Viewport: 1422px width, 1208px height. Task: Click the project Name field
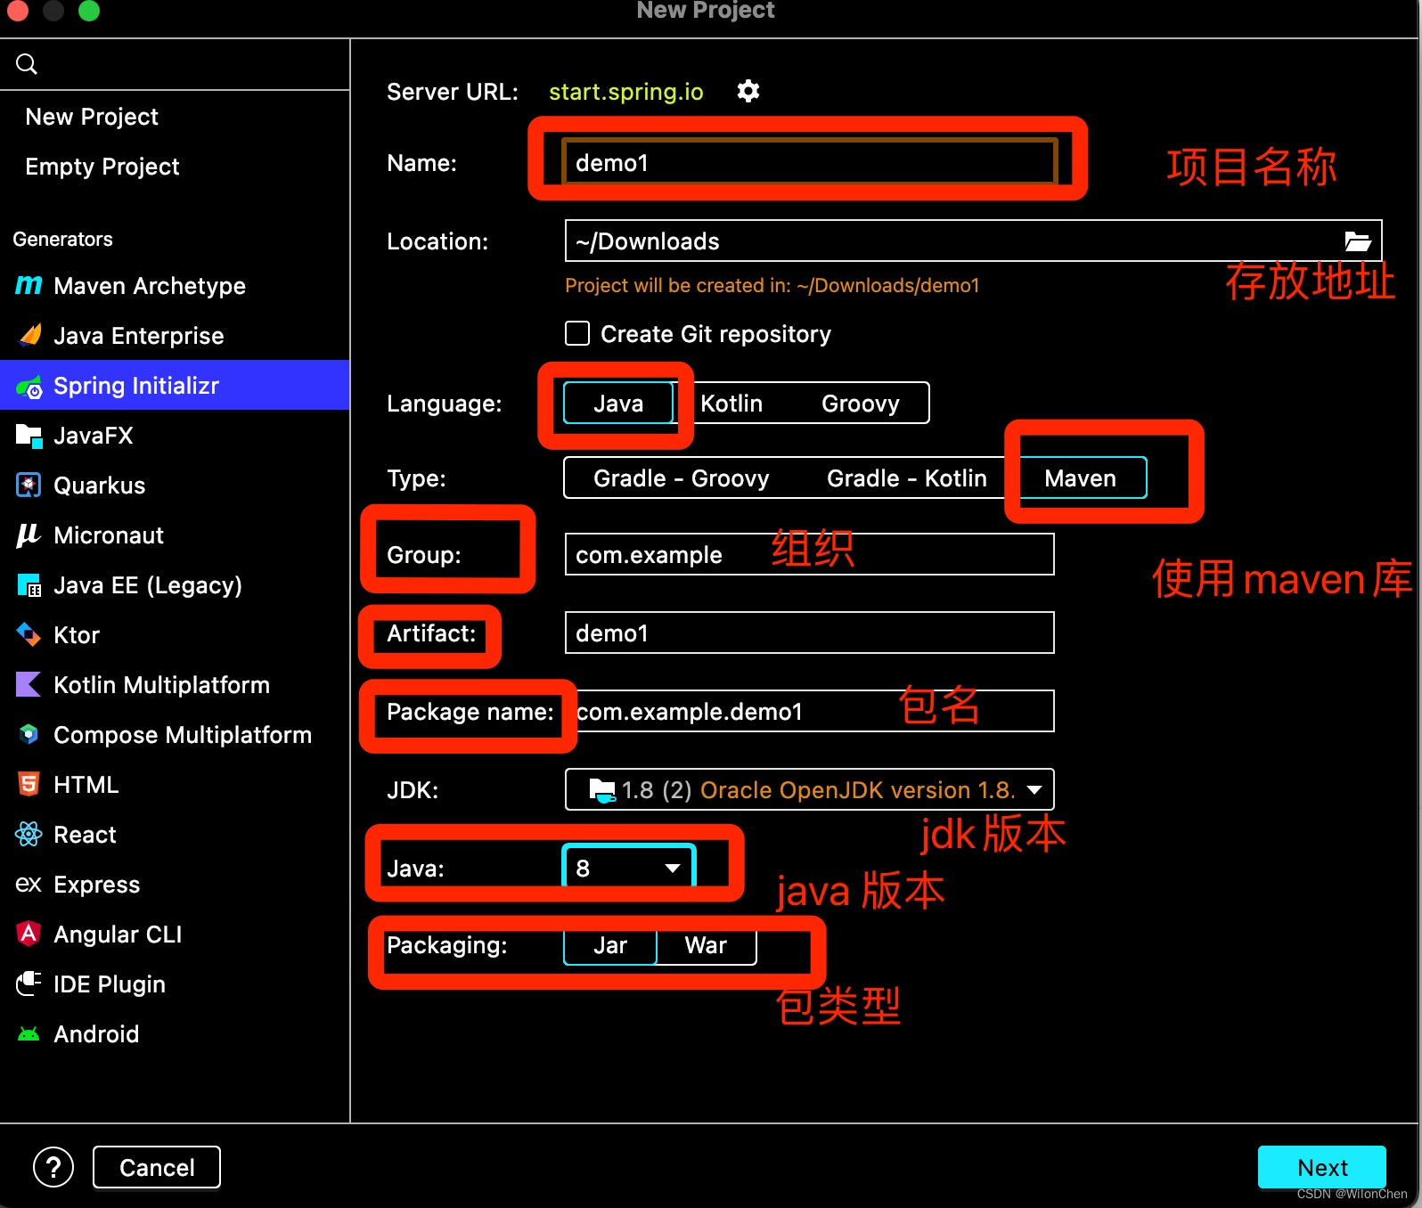point(809,163)
